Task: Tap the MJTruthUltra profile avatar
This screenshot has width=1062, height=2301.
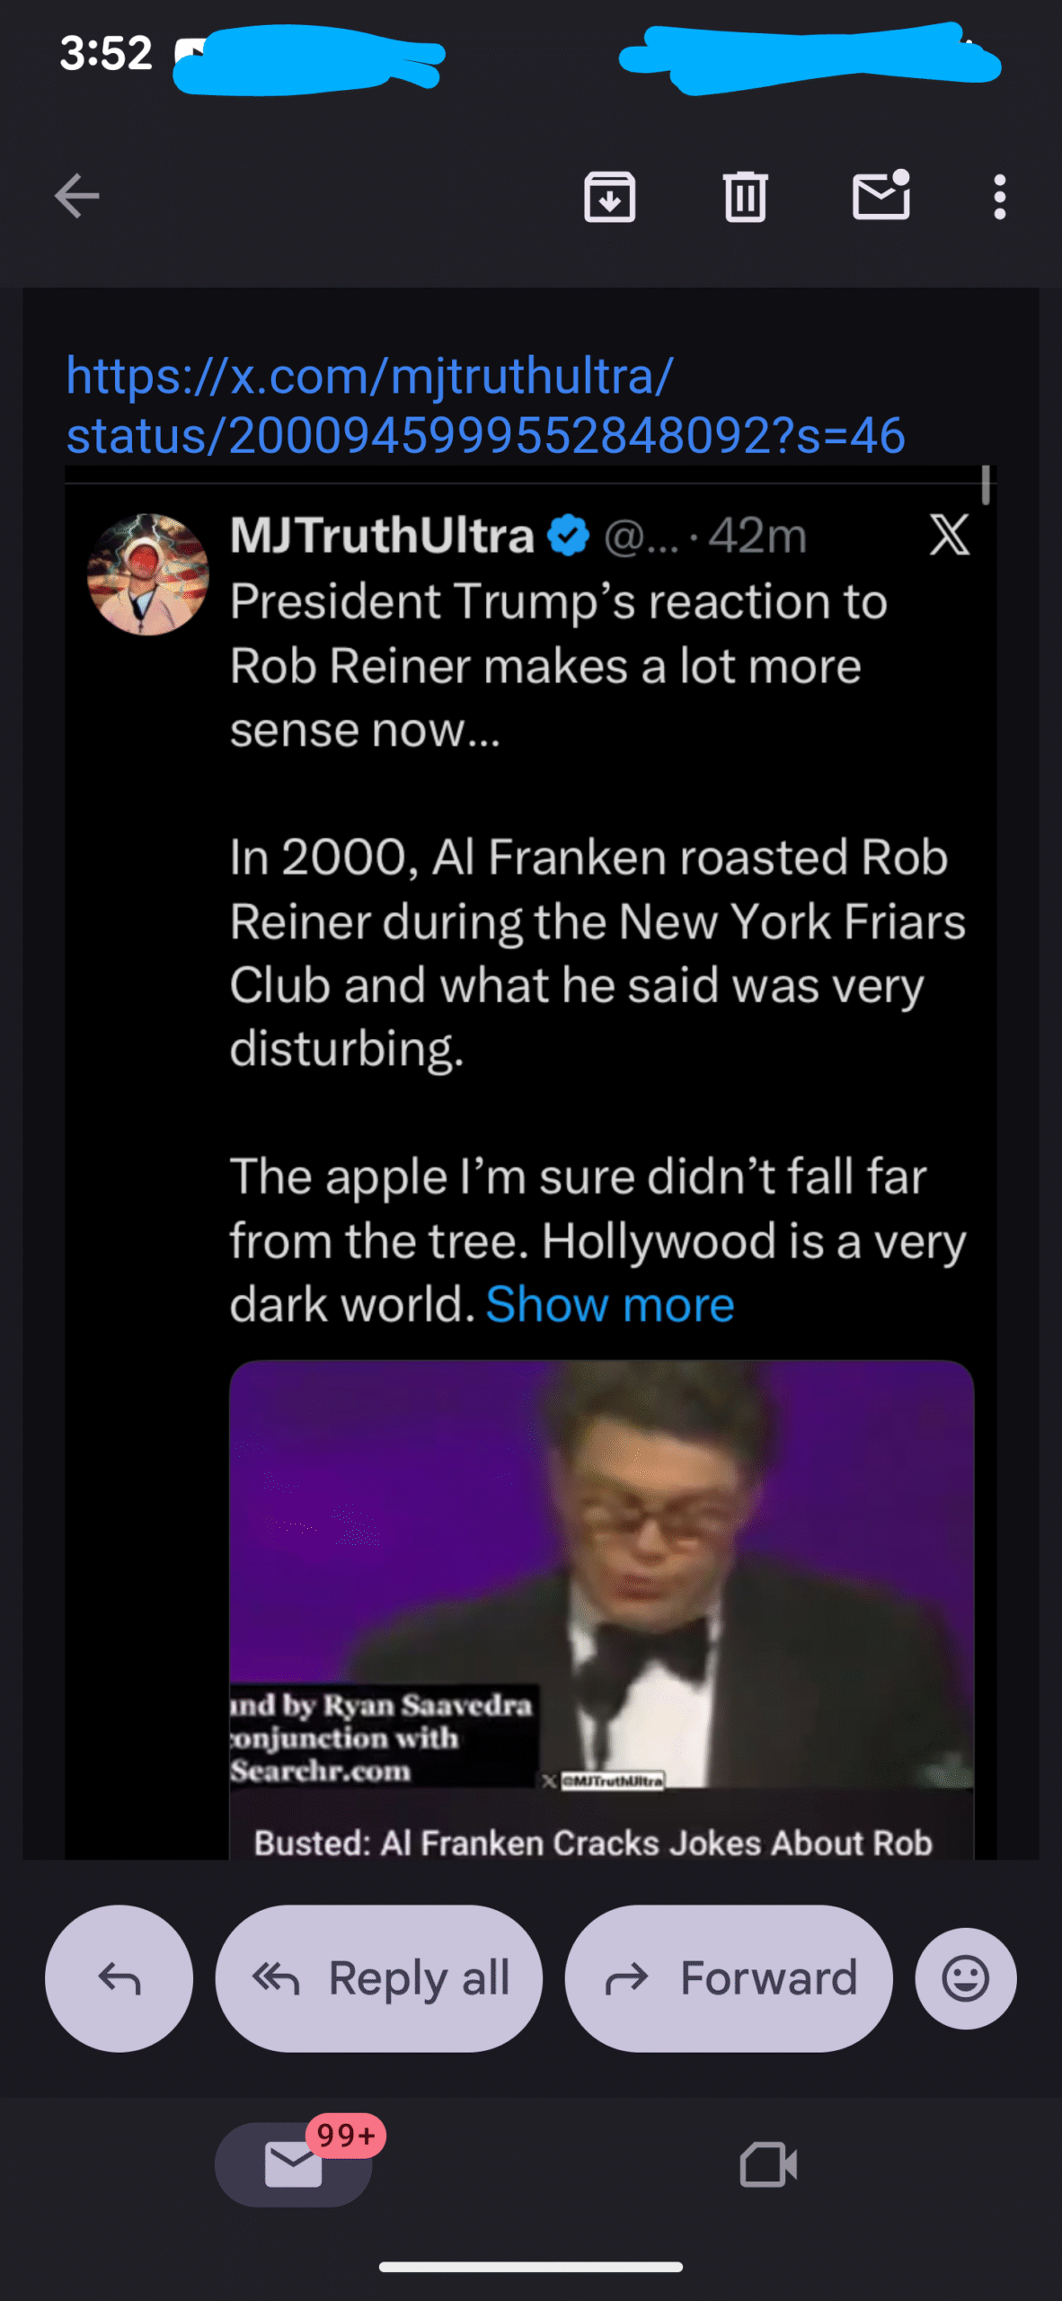Action: coord(148,574)
